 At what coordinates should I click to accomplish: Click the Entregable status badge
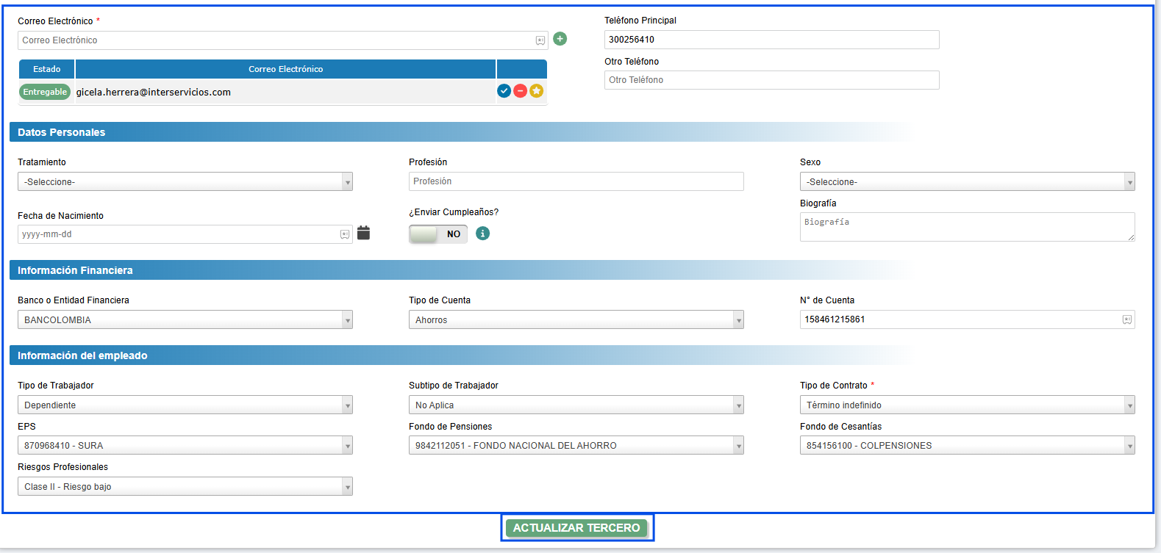click(45, 92)
